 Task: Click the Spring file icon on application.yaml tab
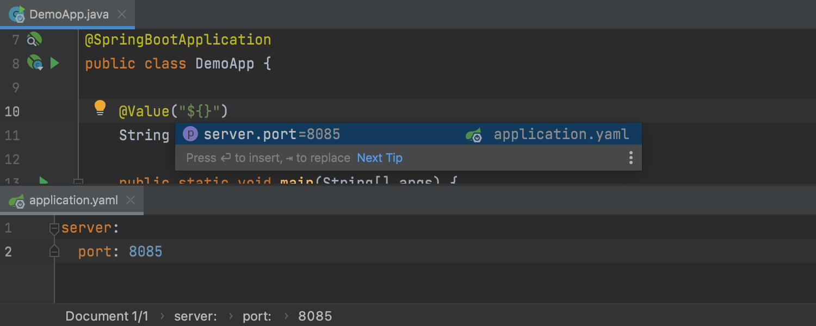(x=17, y=200)
